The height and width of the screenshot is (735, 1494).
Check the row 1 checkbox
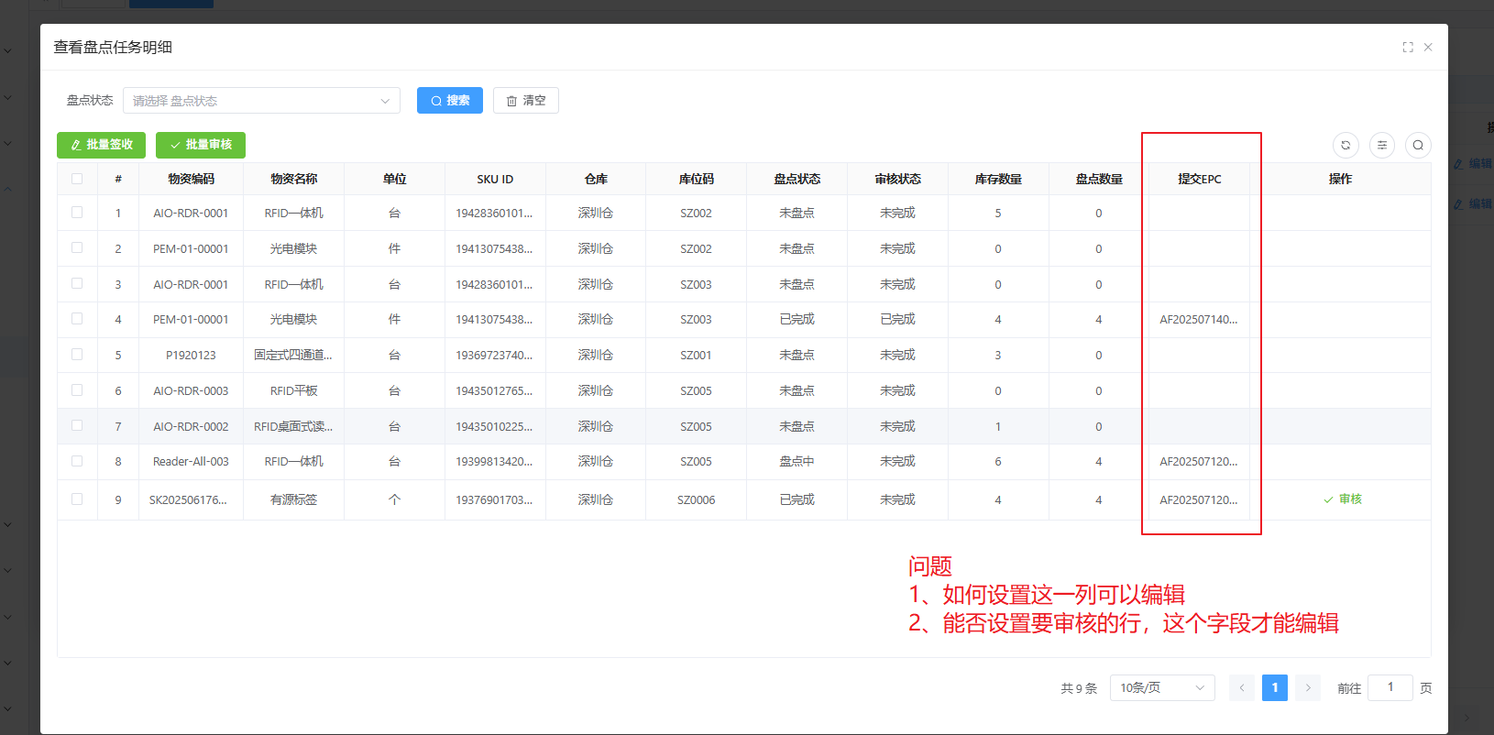point(77,213)
